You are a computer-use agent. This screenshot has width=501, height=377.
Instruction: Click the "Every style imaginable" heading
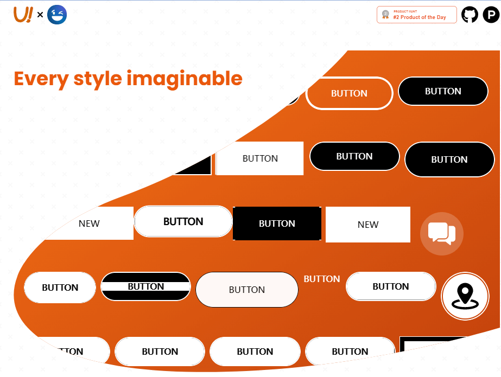pyautogui.click(x=128, y=79)
